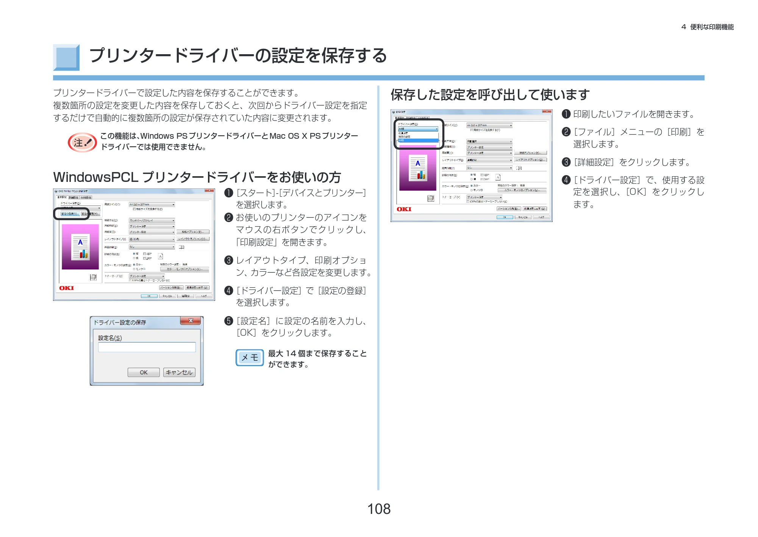Viewport: 758px width, 537px height.
Task: Click page orientation A icon in OKI PCL6 window
Action: click(160, 256)
